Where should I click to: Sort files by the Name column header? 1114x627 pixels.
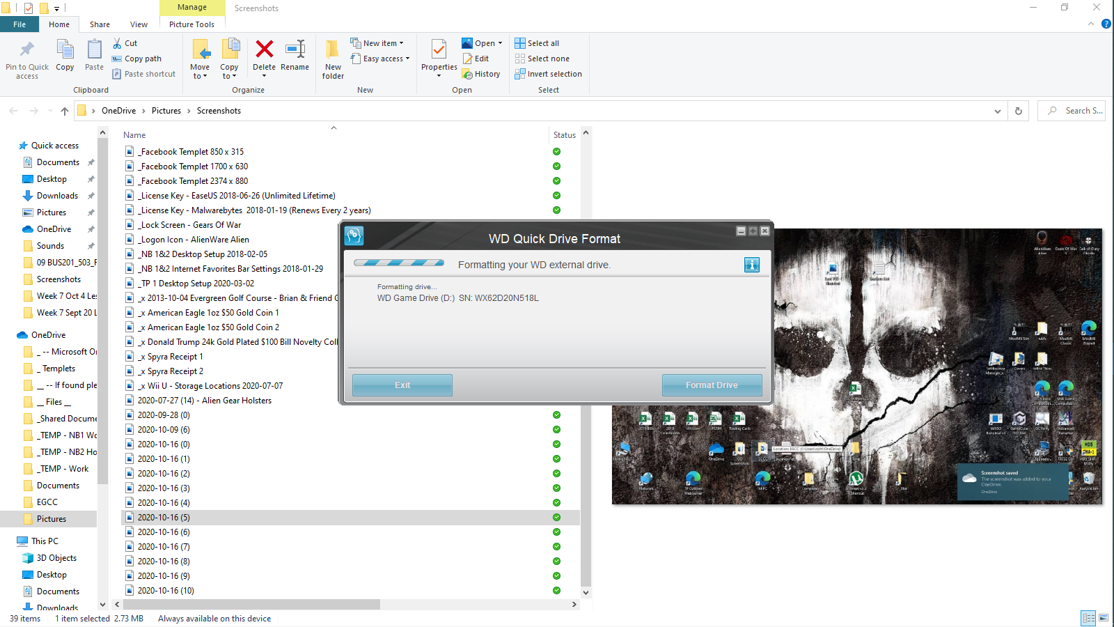[x=134, y=135]
